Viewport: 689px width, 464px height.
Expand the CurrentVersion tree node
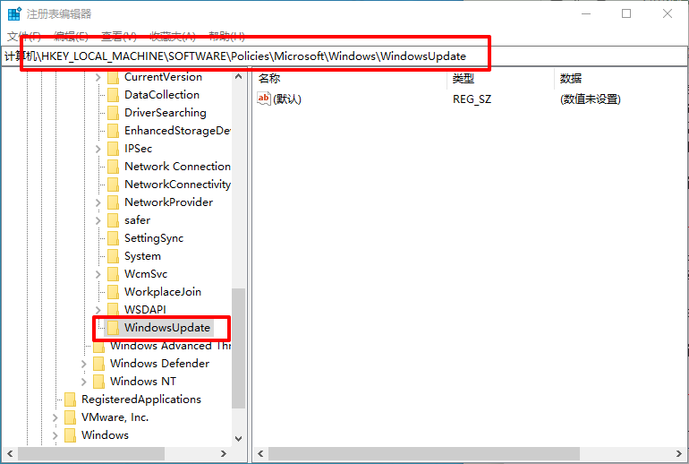(98, 77)
